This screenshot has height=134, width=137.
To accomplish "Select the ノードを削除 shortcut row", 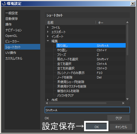I will click(x=91, y=77).
